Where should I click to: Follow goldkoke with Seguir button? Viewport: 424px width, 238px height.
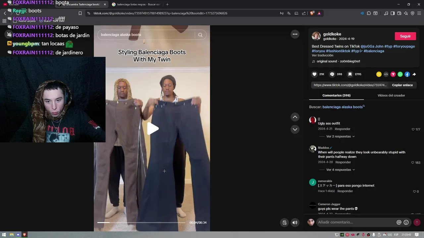click(405, 36)
